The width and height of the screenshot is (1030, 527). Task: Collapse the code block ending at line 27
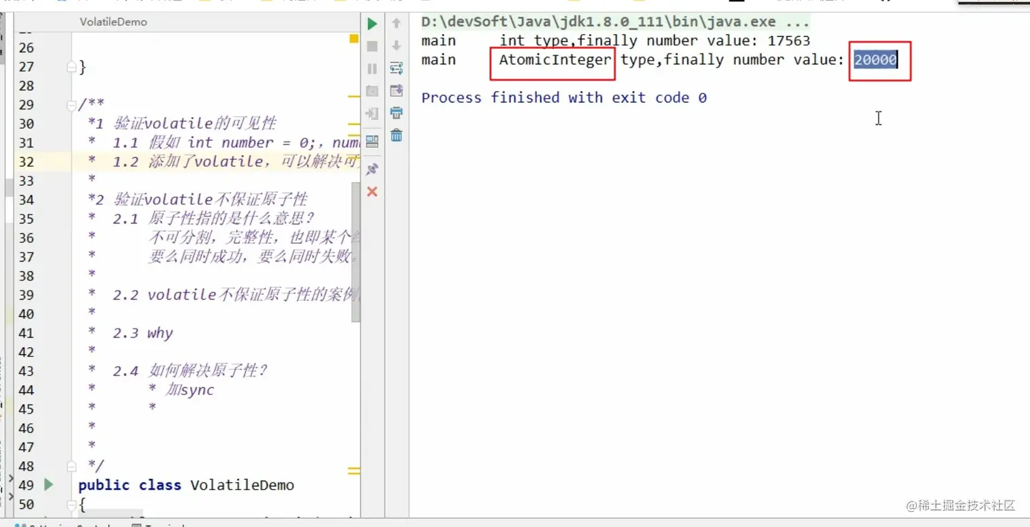coord(71,67)
